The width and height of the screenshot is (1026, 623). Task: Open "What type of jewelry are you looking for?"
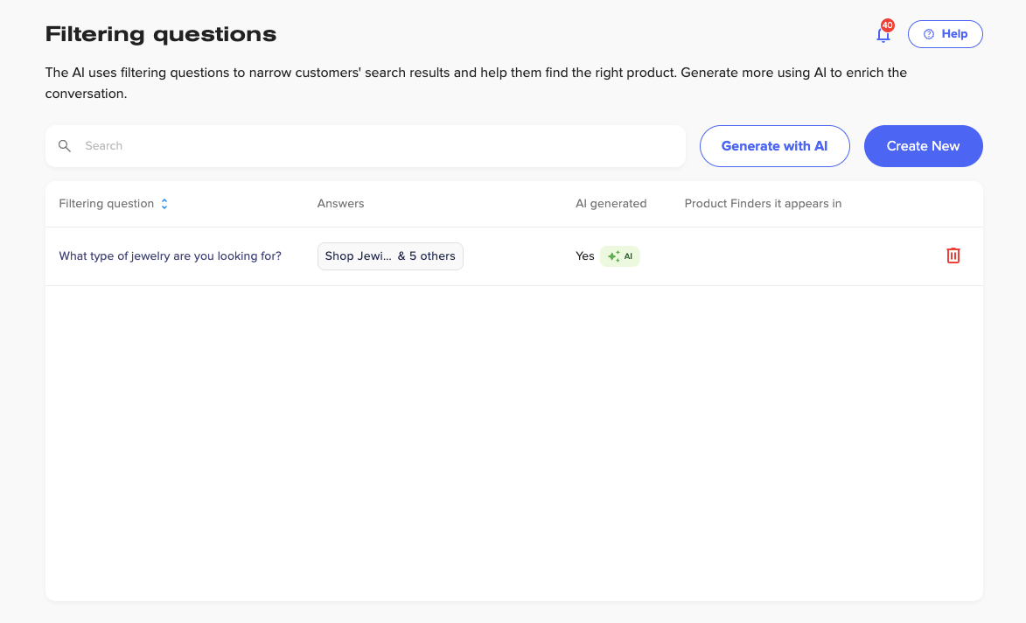coord(170,256)
